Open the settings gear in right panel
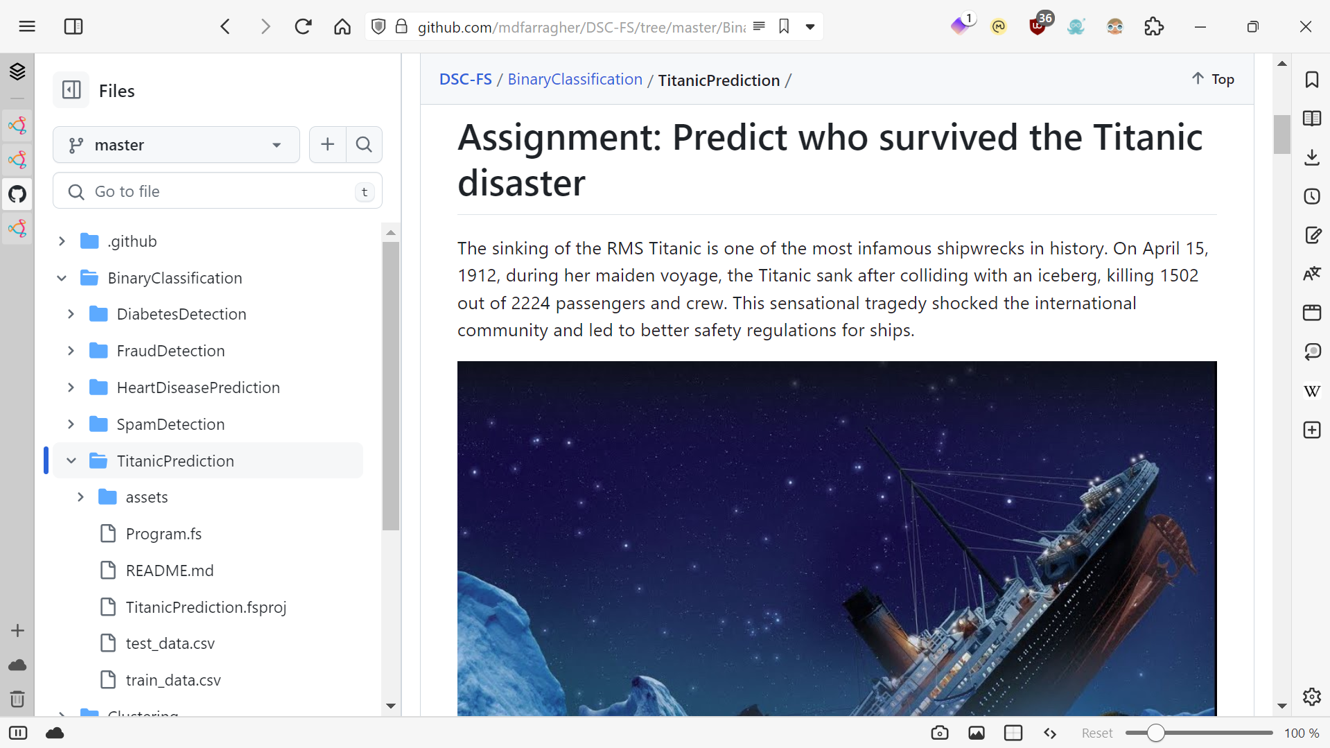The image size is (1330, 748). pos(1311,697)
